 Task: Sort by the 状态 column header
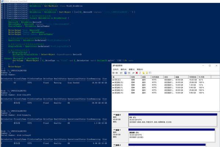(x=169, y=77)
